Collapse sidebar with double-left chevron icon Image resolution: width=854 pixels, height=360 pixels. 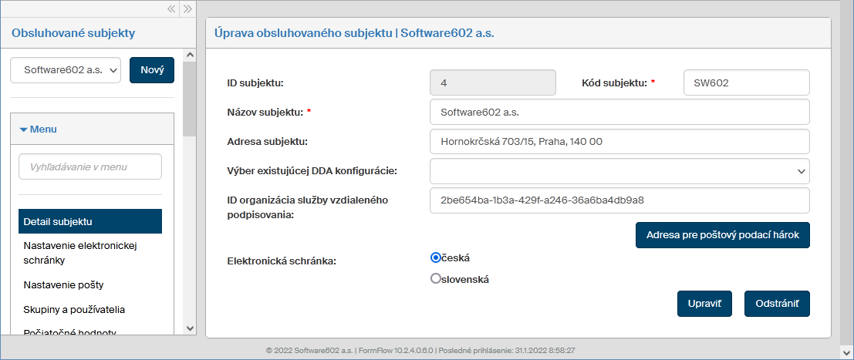click(172, 9)
